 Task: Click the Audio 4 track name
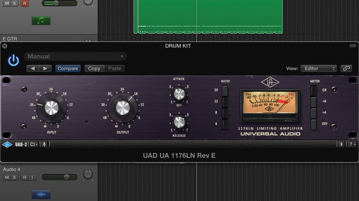tap(11, 169)
